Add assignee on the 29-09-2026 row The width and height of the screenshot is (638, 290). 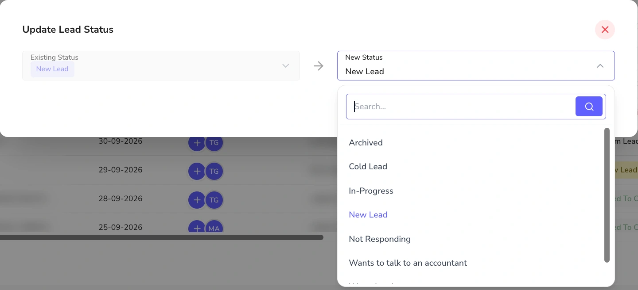[x=197, y=172]
